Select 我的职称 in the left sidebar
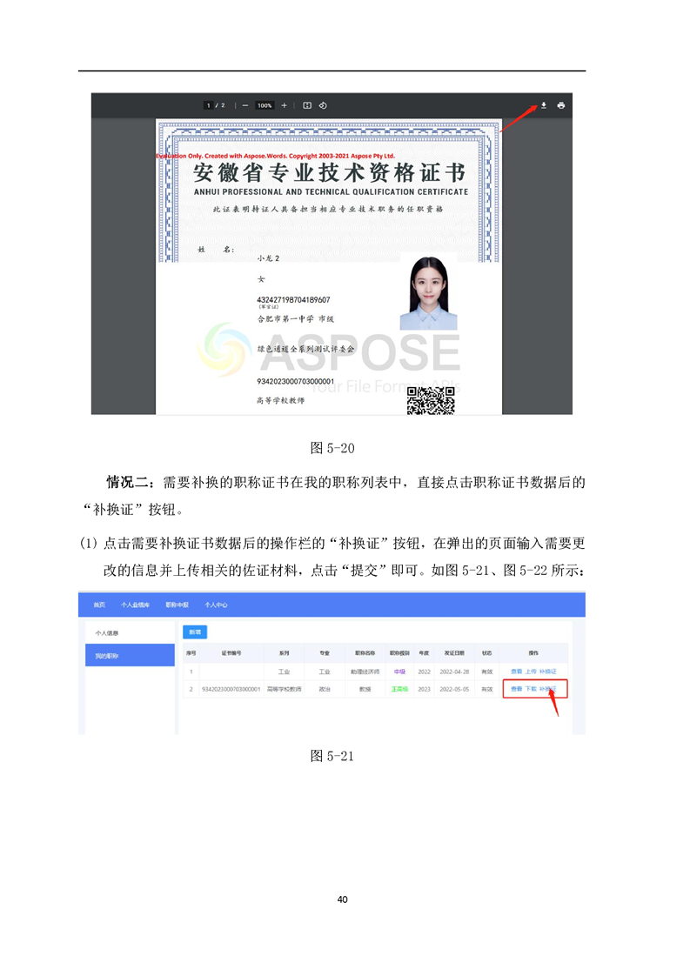The height and width of the screenshot is (976, 690). (x=107, y=655)
